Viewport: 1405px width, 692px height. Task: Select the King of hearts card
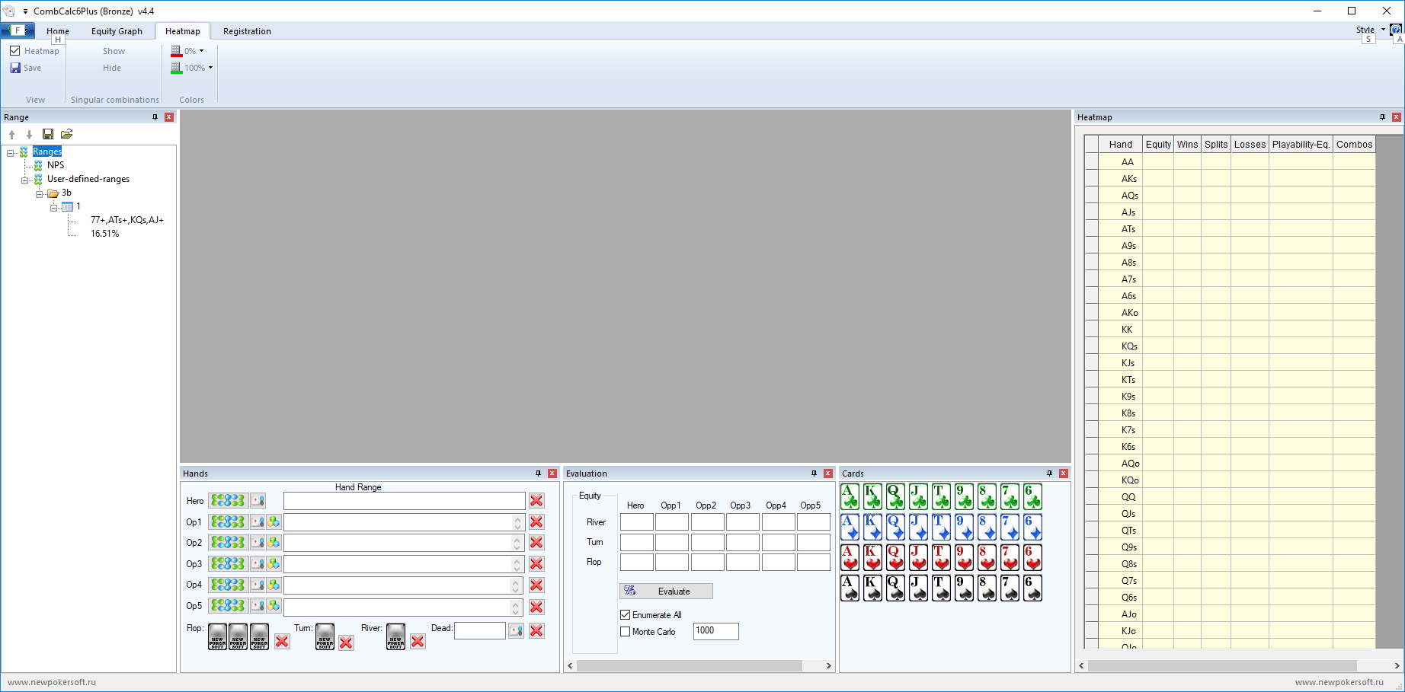pos(872,557)
